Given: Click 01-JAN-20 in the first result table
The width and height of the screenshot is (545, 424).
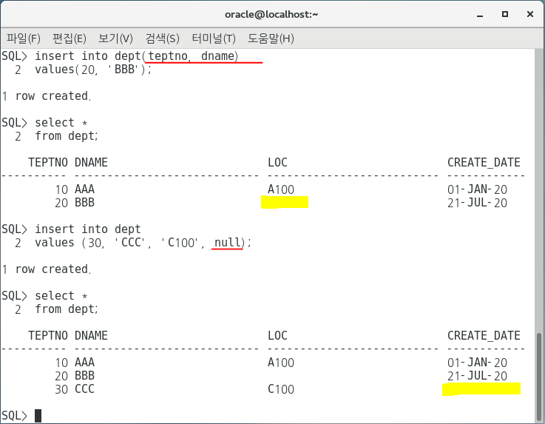Looking at the screenshot, I should (x=477, y=189).
